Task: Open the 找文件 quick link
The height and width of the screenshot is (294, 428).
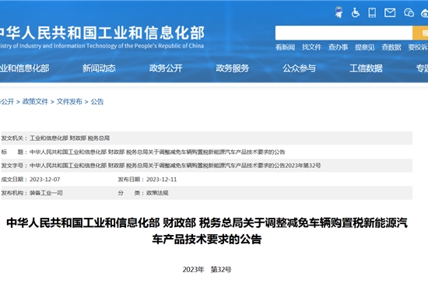Action: coord(311,47)
